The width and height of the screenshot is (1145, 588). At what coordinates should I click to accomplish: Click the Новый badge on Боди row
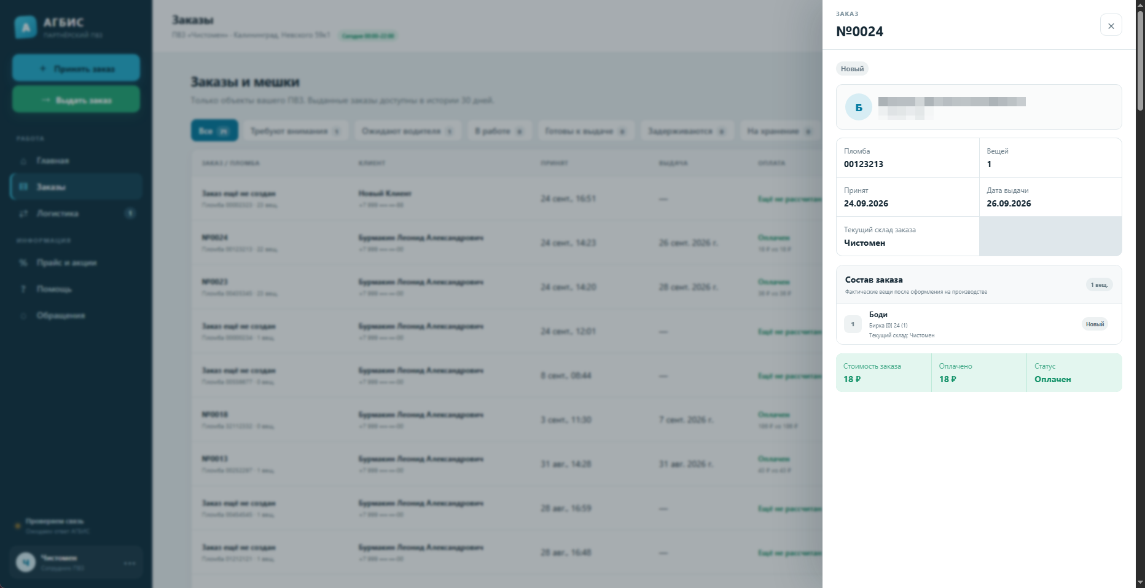tap(1095, 324)
